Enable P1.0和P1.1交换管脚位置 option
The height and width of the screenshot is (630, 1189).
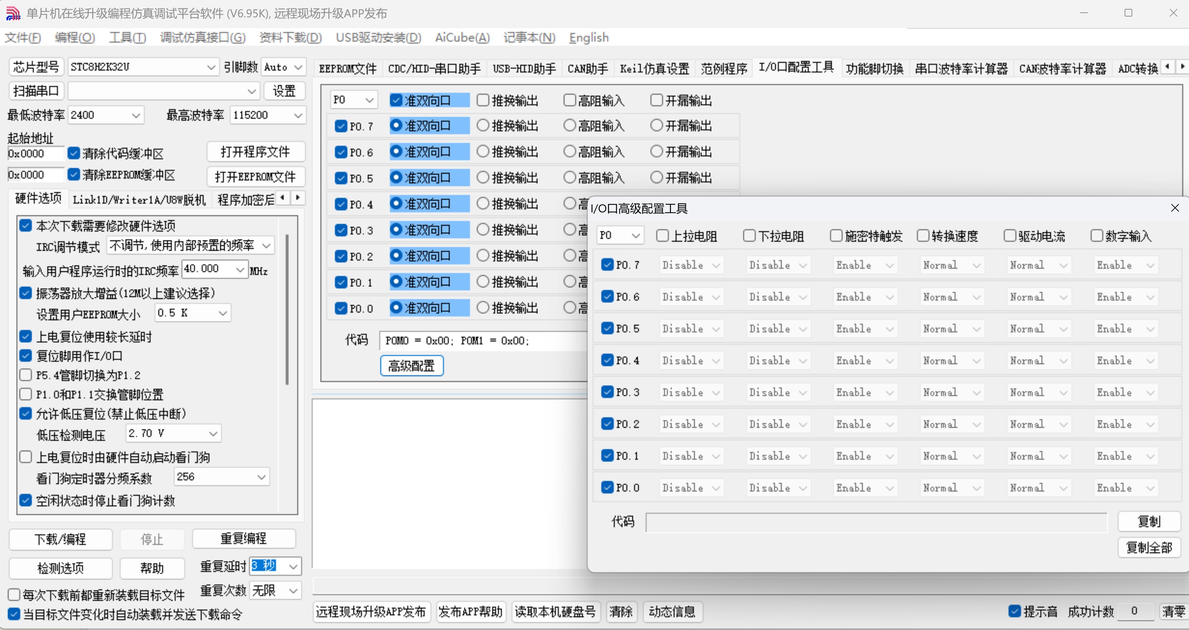[x=25, y=394]
